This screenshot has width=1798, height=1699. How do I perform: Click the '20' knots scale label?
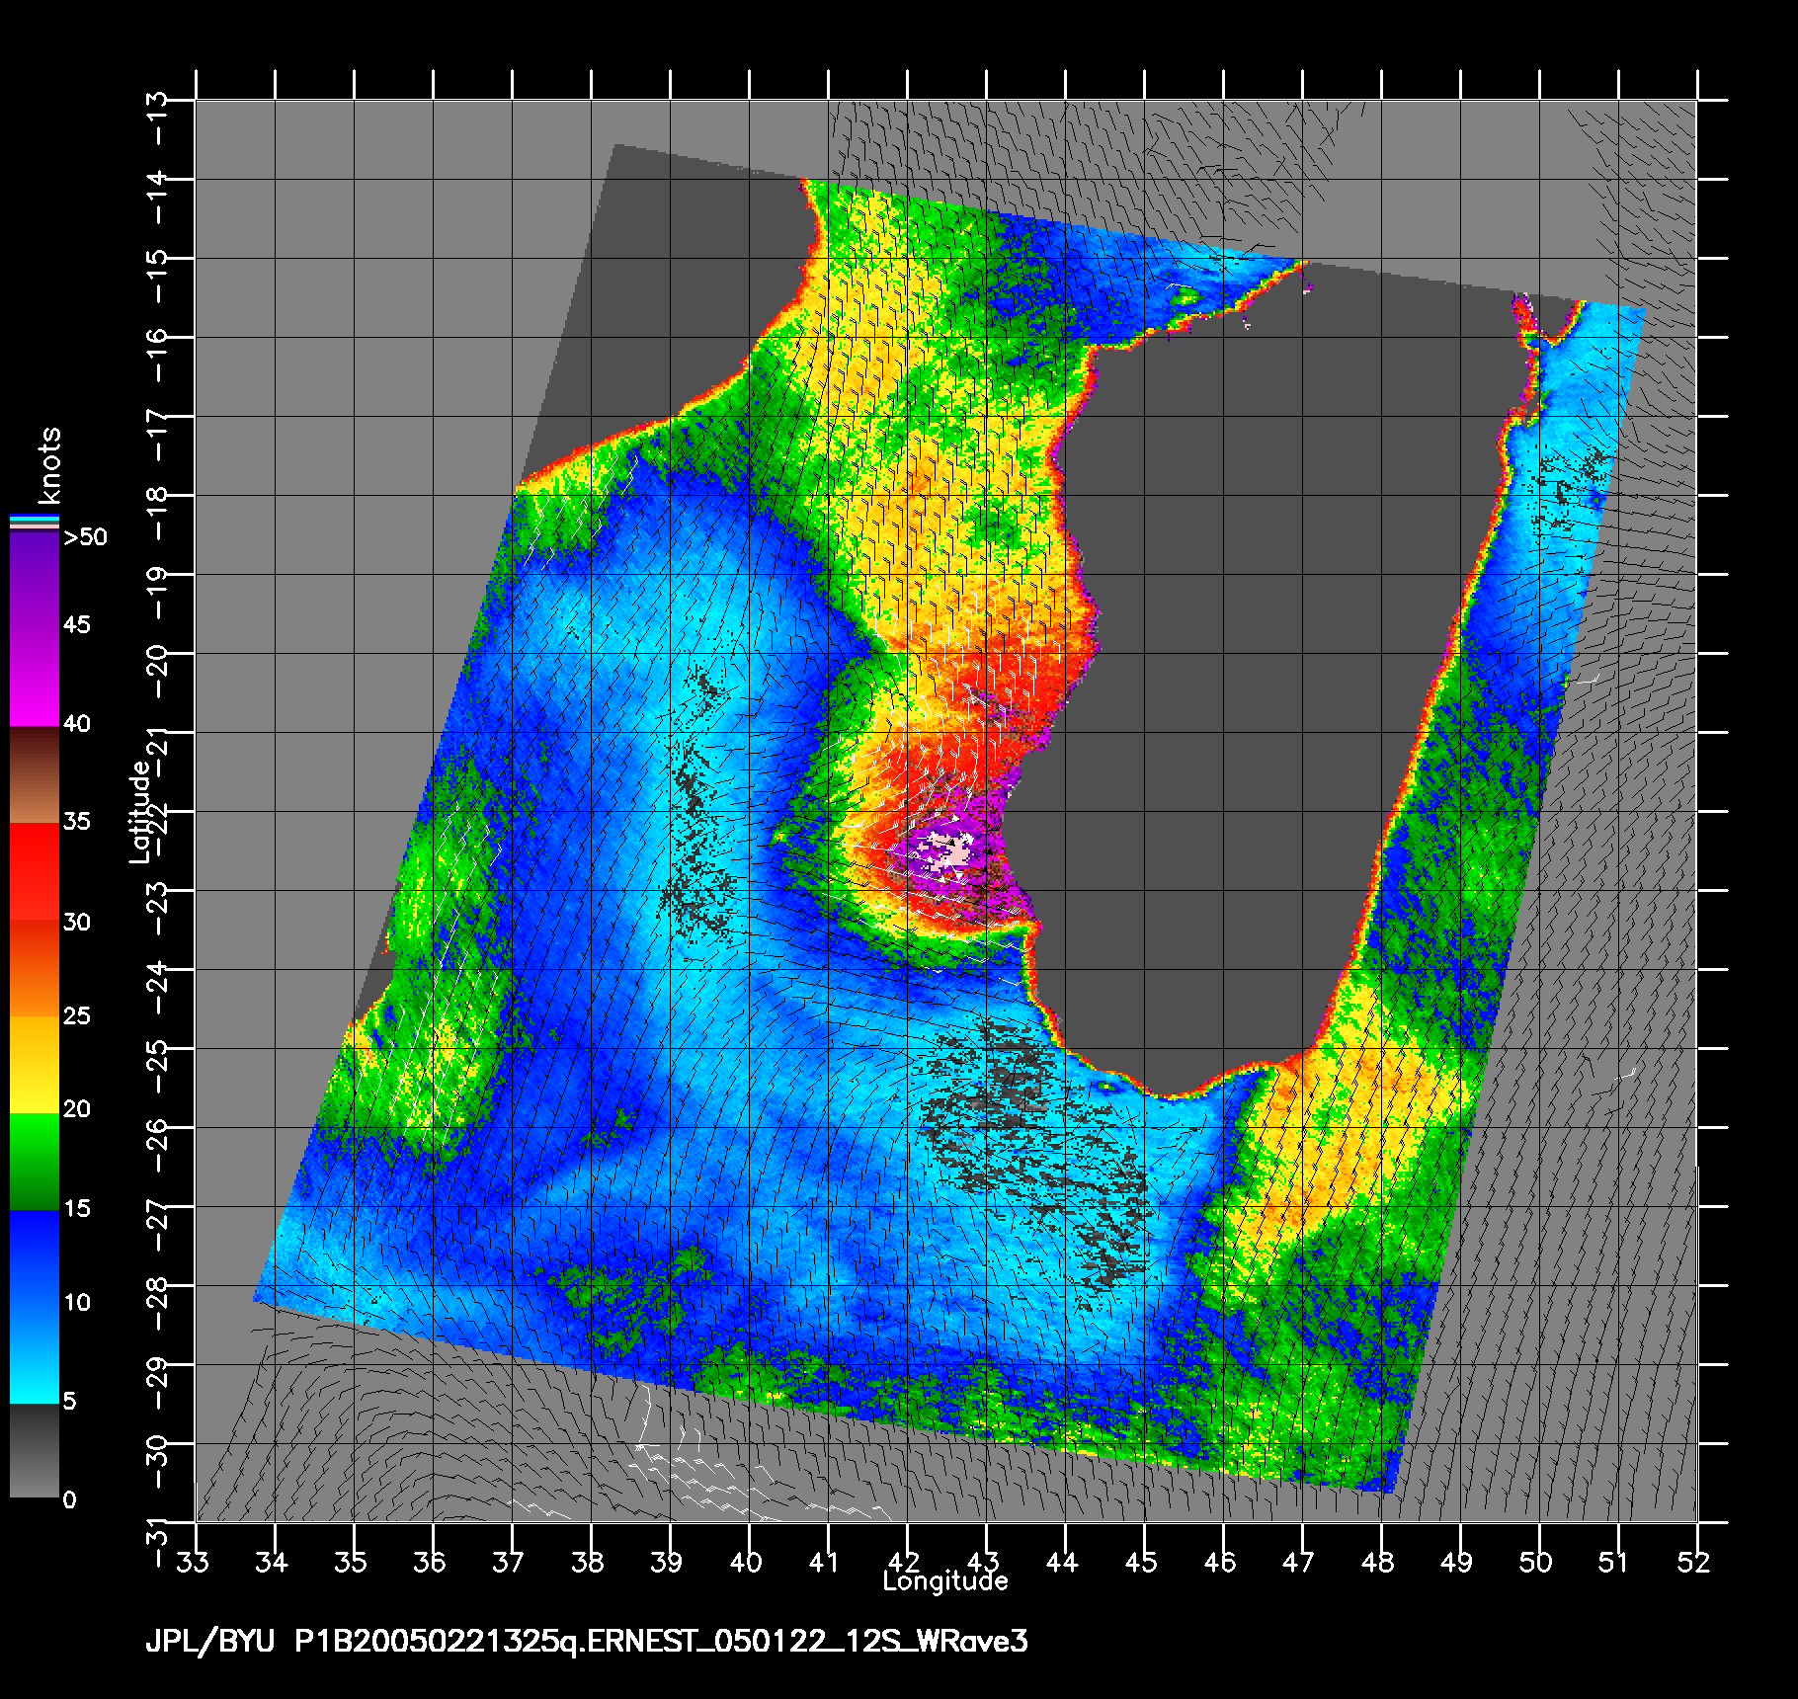coord(77,1109)
